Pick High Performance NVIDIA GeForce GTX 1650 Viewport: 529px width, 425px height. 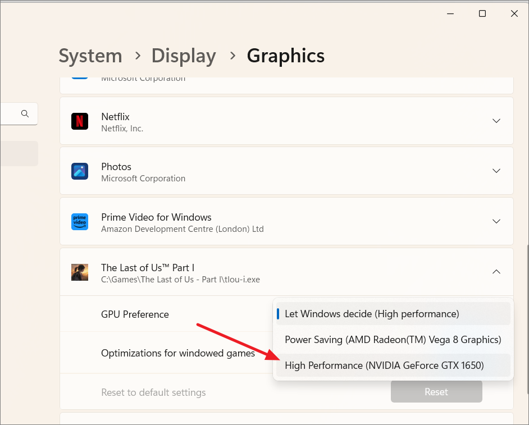coord(393,365)
